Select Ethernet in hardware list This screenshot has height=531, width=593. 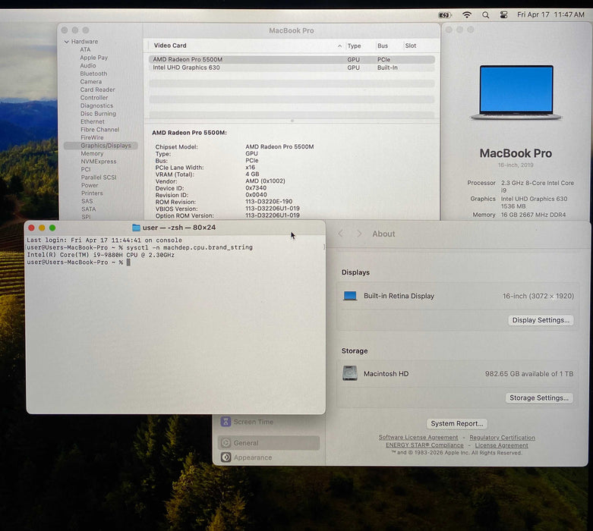[x=93, y=121]
